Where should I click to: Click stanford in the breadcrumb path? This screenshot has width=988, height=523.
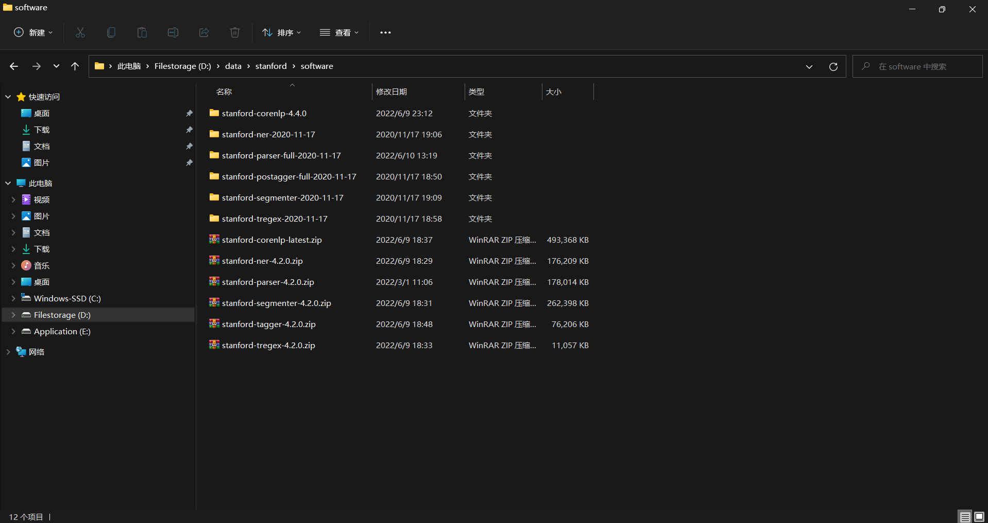[271, 66]
